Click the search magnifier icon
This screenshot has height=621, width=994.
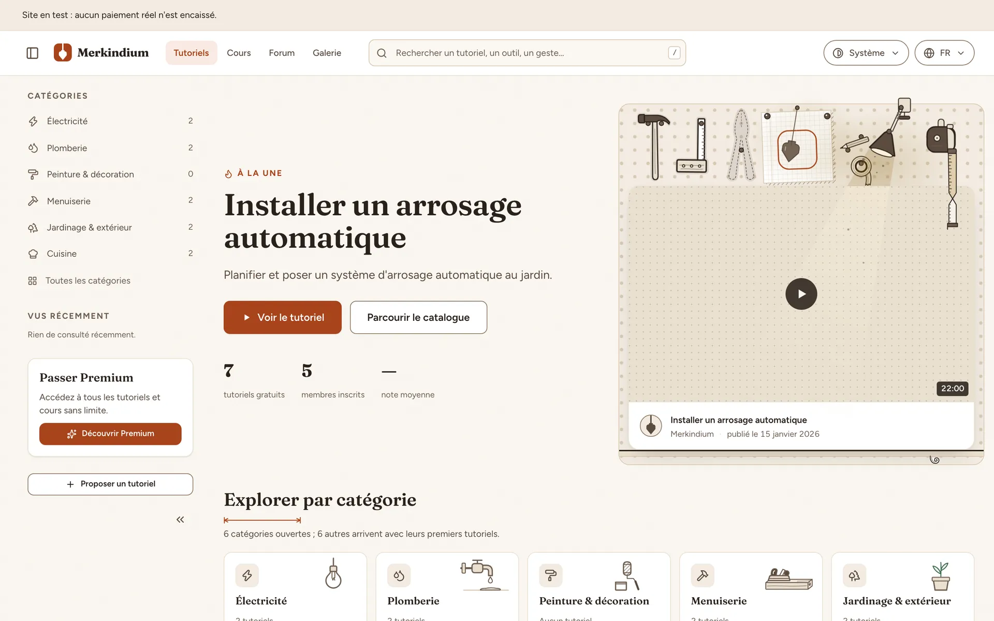(x=382, y=53)
